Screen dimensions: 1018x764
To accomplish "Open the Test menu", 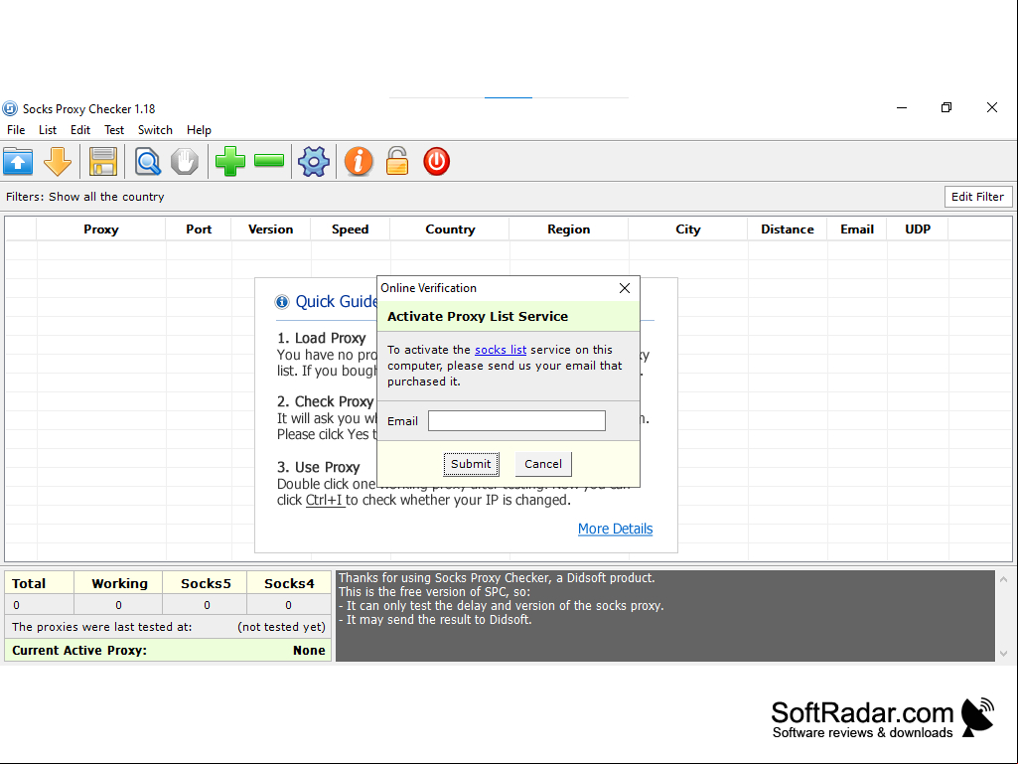I will pyautogui.click(x=114, y=130).
